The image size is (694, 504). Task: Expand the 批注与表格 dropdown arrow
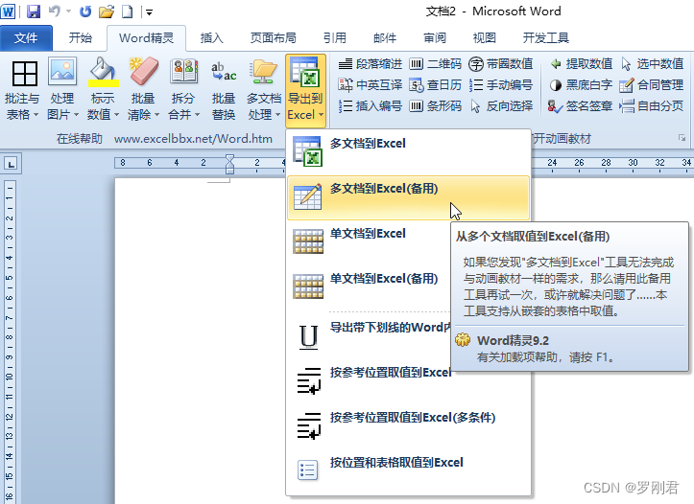36,115
